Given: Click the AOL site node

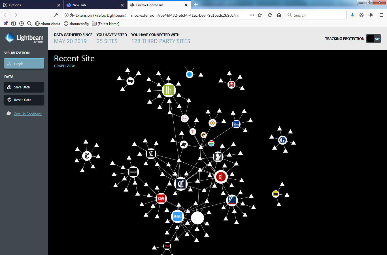Looking at the screenshot, I should coord(177,216).
